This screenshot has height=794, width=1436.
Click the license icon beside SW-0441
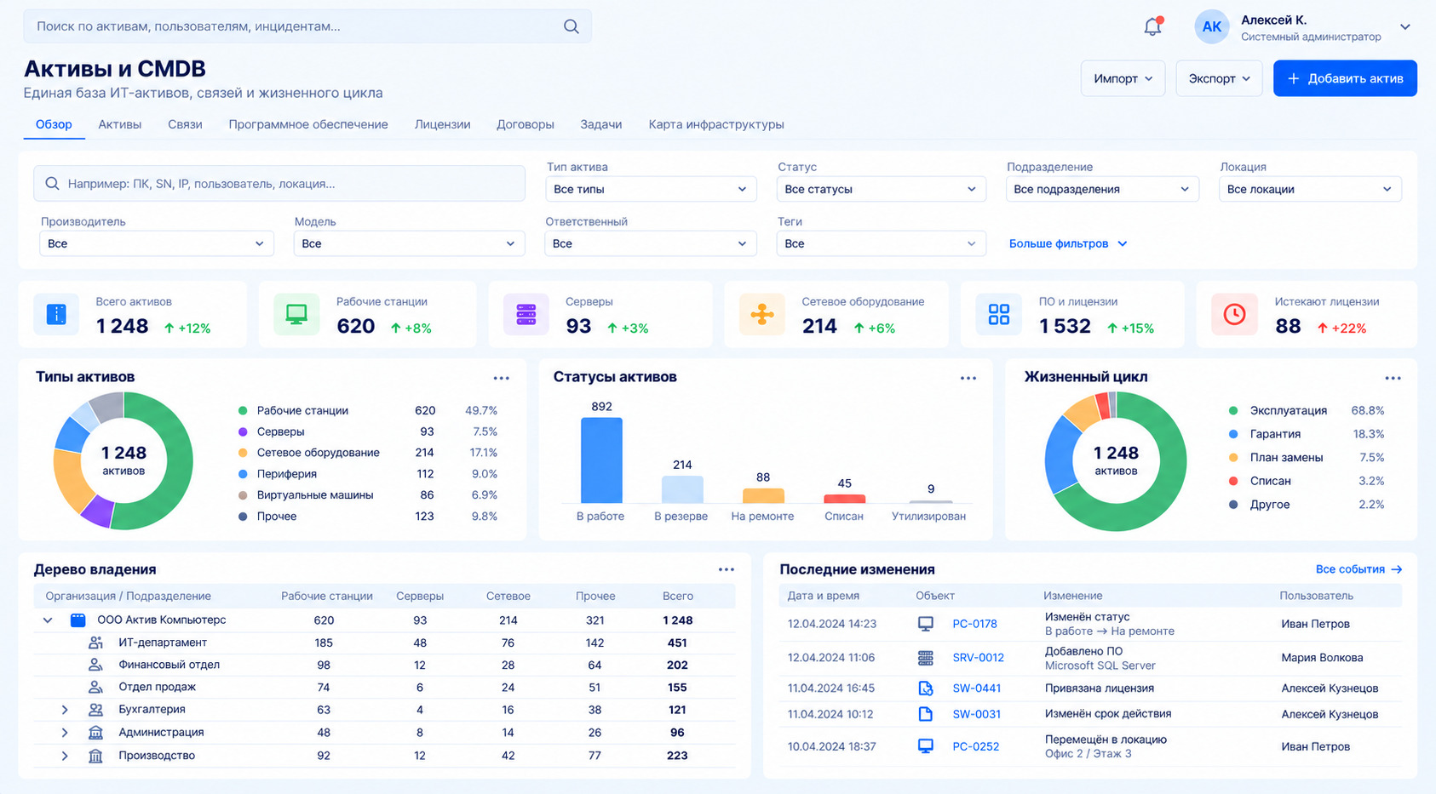click(926, 688)
